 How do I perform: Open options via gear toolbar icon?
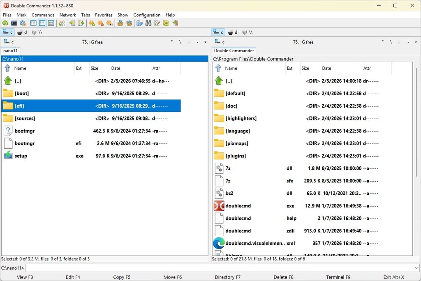(x=23, y=23)
